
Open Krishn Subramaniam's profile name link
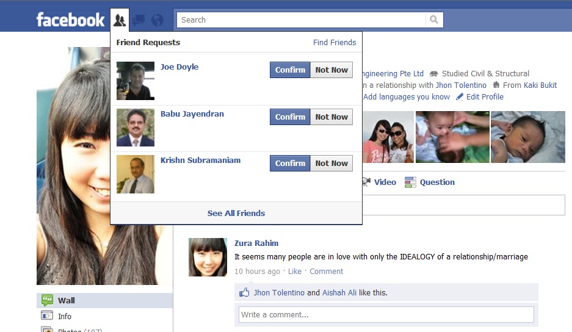(201, 160)
